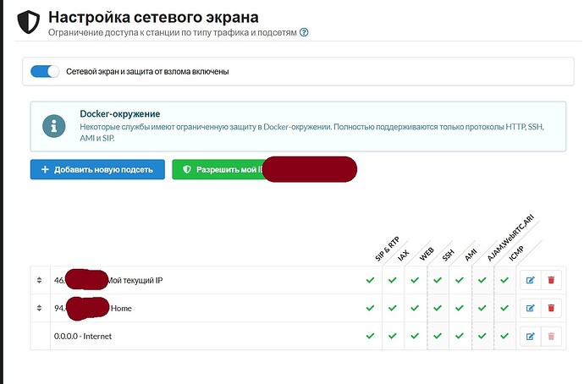
Task: Click SSH checkmark in Home row
Action: tap(438, 308)
